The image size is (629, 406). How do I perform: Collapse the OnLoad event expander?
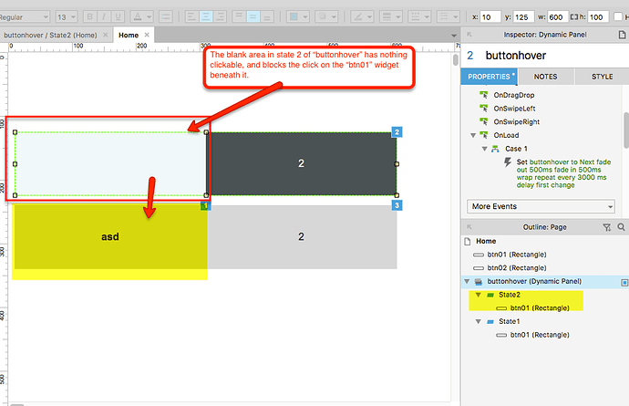click(x=474, y=134)
